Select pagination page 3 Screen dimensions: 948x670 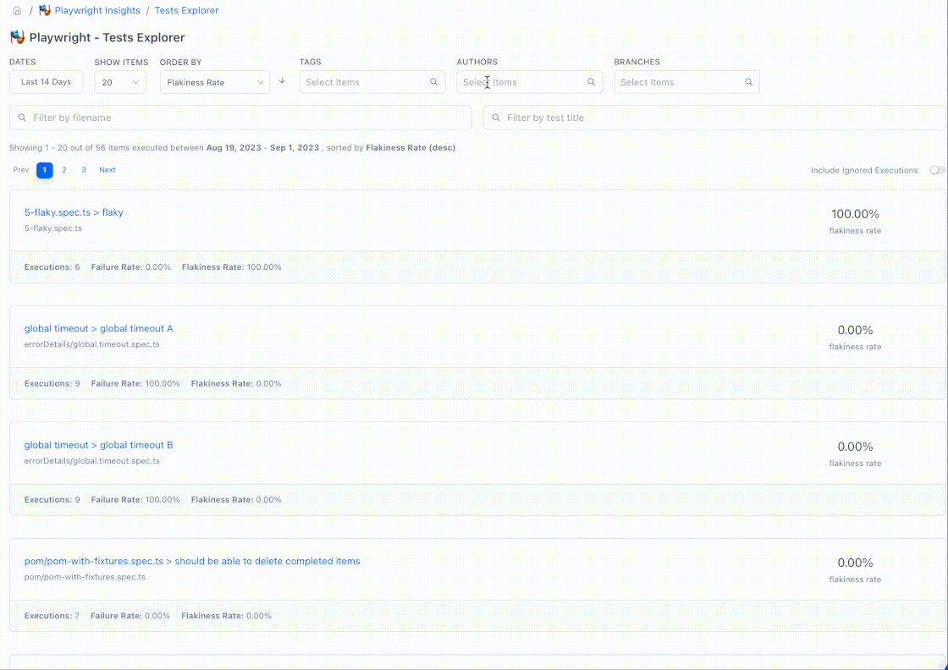pos(84,170)
